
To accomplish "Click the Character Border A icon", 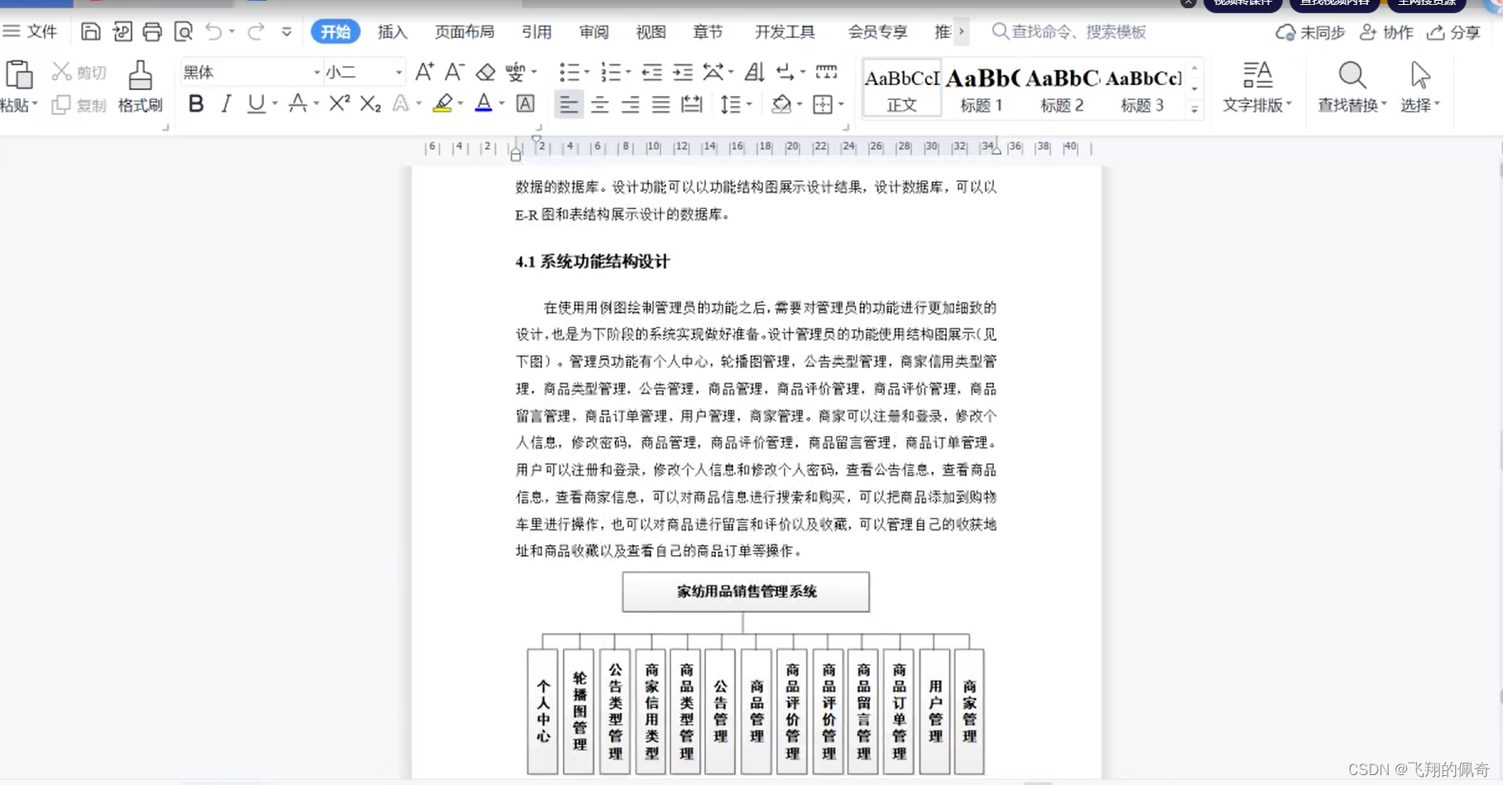I will (x=526, y=103).
